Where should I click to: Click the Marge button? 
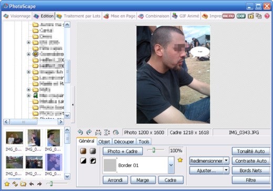143,180
